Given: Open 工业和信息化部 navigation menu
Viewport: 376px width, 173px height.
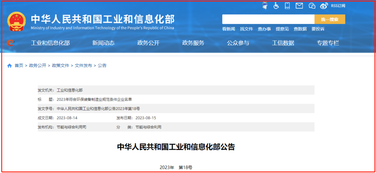Looking at the screenshot, I should (x=50, y=43).
